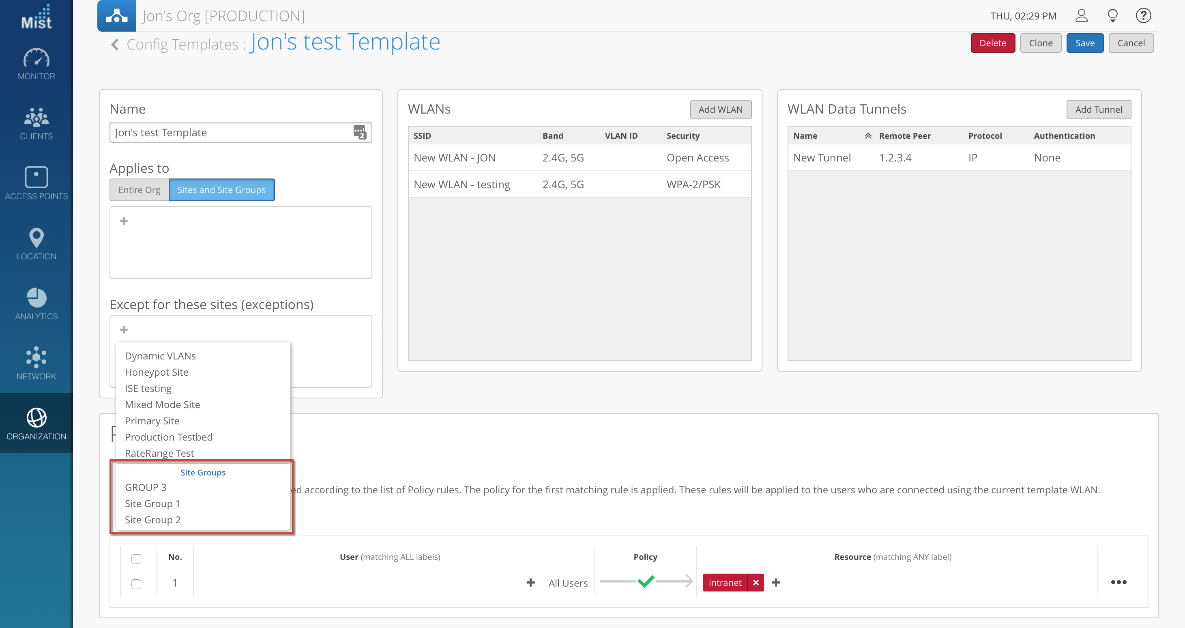Screen dimensions: 1185x628
Task: Select Site Group 1 from list
Action: coord(152,503)
